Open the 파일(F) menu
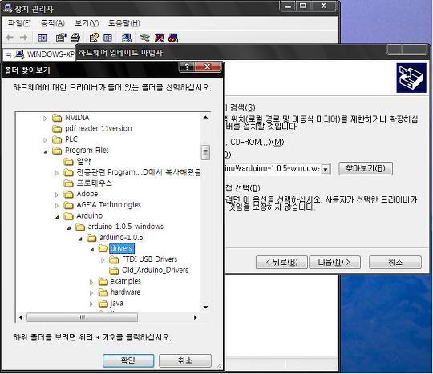The height and width of the screenshot is (374, 433). point(19,23)
